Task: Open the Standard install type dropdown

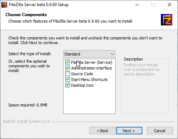Action: tap(89, 54)
